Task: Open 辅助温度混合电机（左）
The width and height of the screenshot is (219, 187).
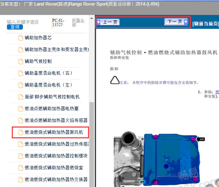Action: click(x=49, y=85)
